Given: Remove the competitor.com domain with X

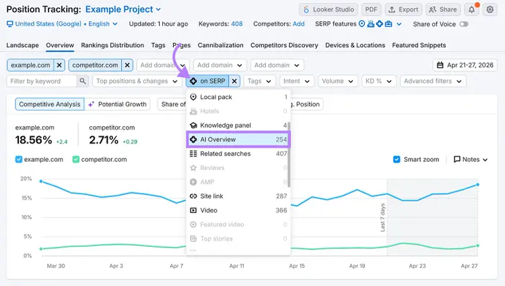Looking at the screenshot, I should tap(127, 65).
